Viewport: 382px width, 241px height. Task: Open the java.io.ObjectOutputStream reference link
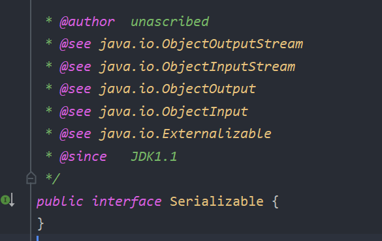[201, 44]
